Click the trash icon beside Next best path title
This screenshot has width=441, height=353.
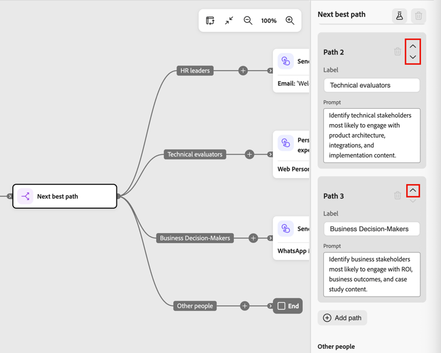[x=418, y=16]
